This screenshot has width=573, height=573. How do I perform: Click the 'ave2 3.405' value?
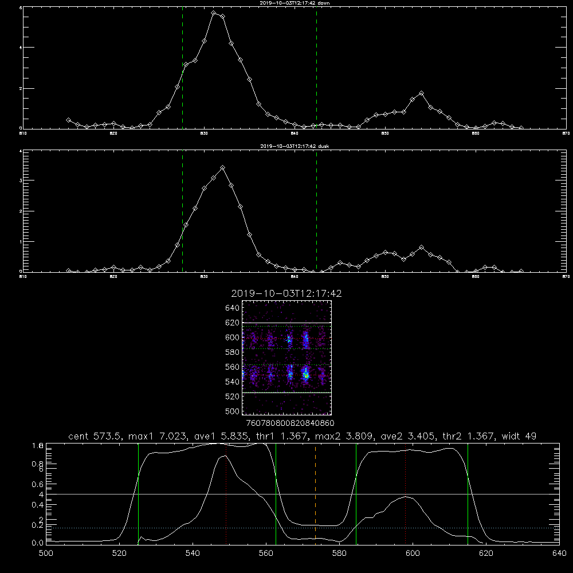(408, 436)
